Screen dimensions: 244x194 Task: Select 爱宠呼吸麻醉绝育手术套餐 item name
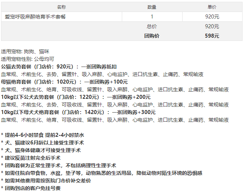coord(35,17)
